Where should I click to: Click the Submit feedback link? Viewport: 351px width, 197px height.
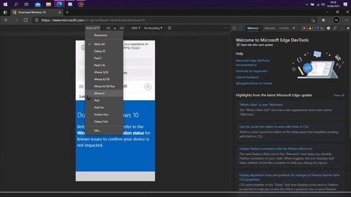click(247, 77)
